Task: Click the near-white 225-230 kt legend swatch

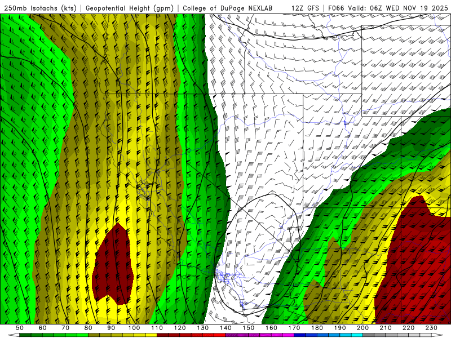Action: tap(426, 335)
